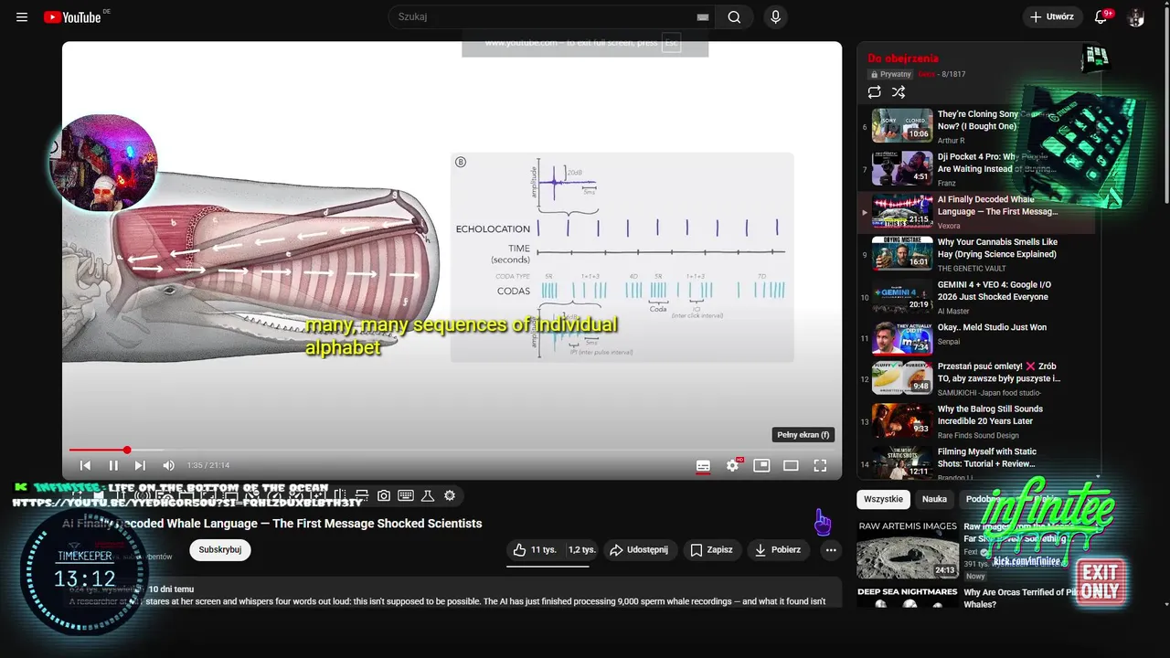Pause the playing video
The height and width of the screenshot is (658, 1170).
click(x=113, y=465)
